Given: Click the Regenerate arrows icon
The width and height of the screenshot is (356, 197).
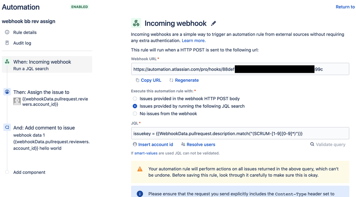Looking at the screenshot, I should point(171,80).
